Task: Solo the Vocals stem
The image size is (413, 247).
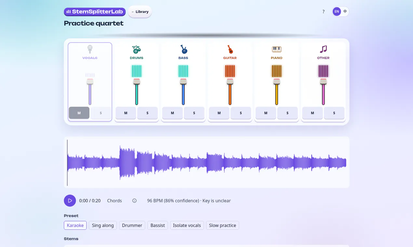Action: click(x=101, y=113)
